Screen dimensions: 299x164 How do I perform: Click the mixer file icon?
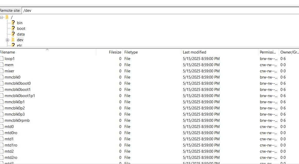2,71
